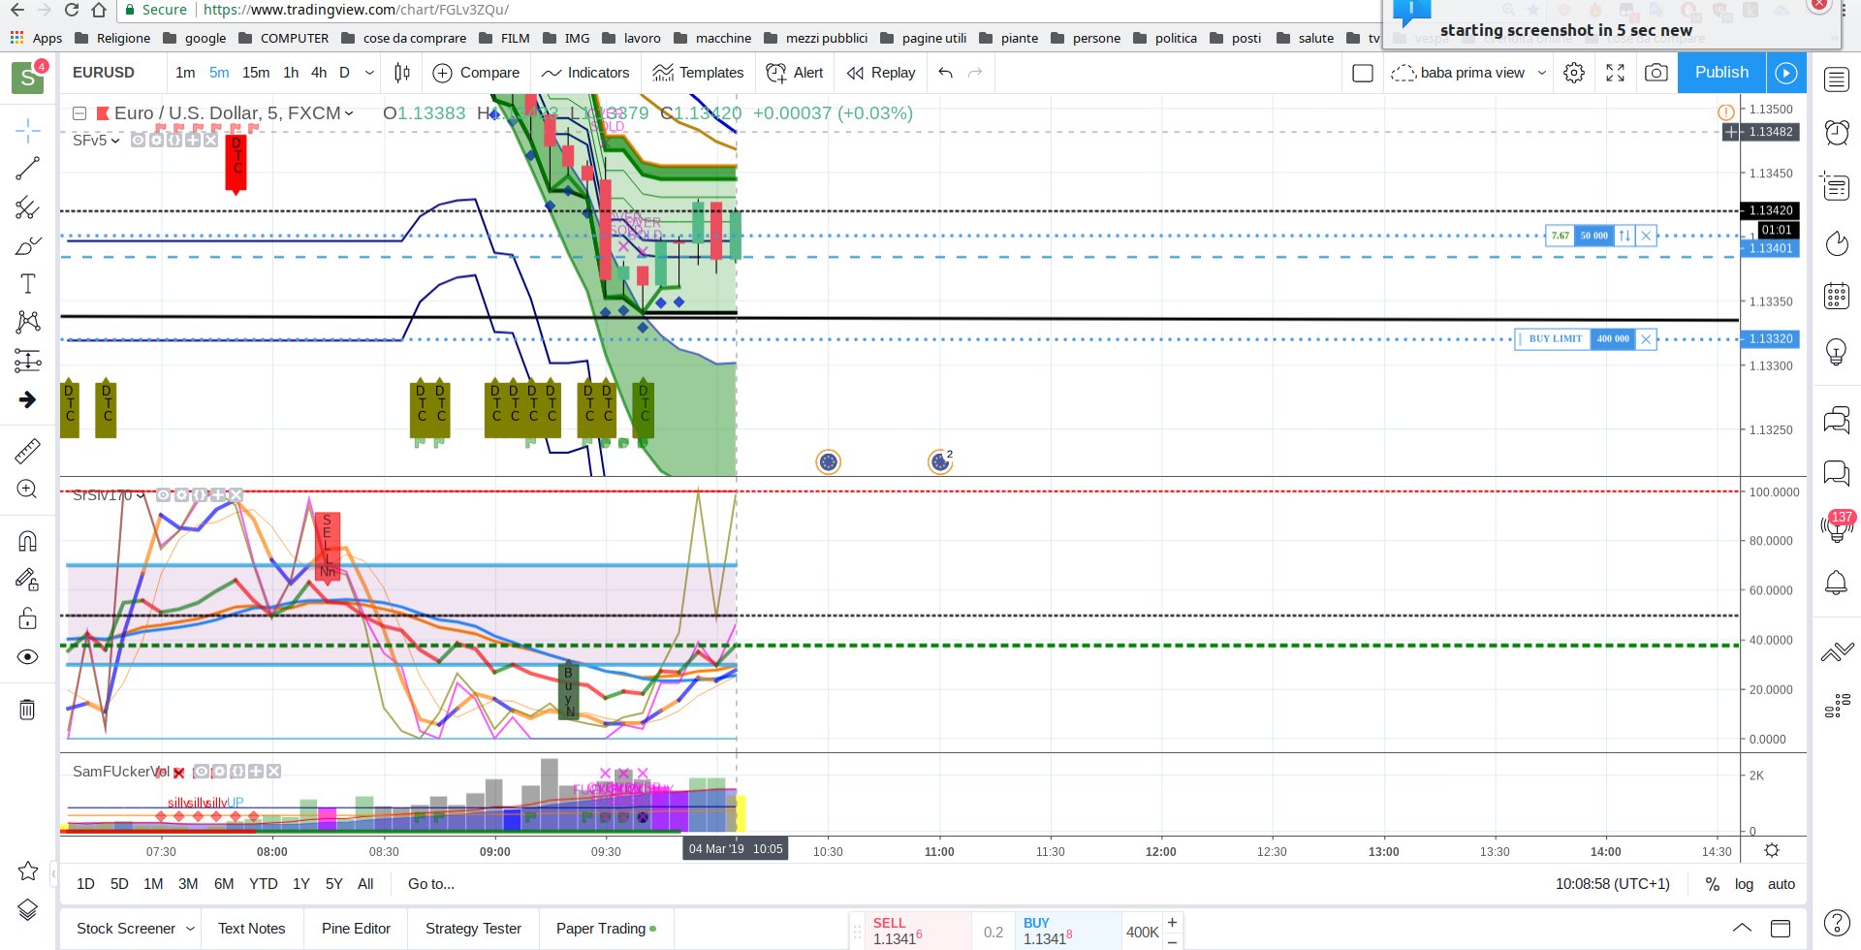Open the notifications bell panel
The image size is (1861, 950).
tap(1837, 583)
